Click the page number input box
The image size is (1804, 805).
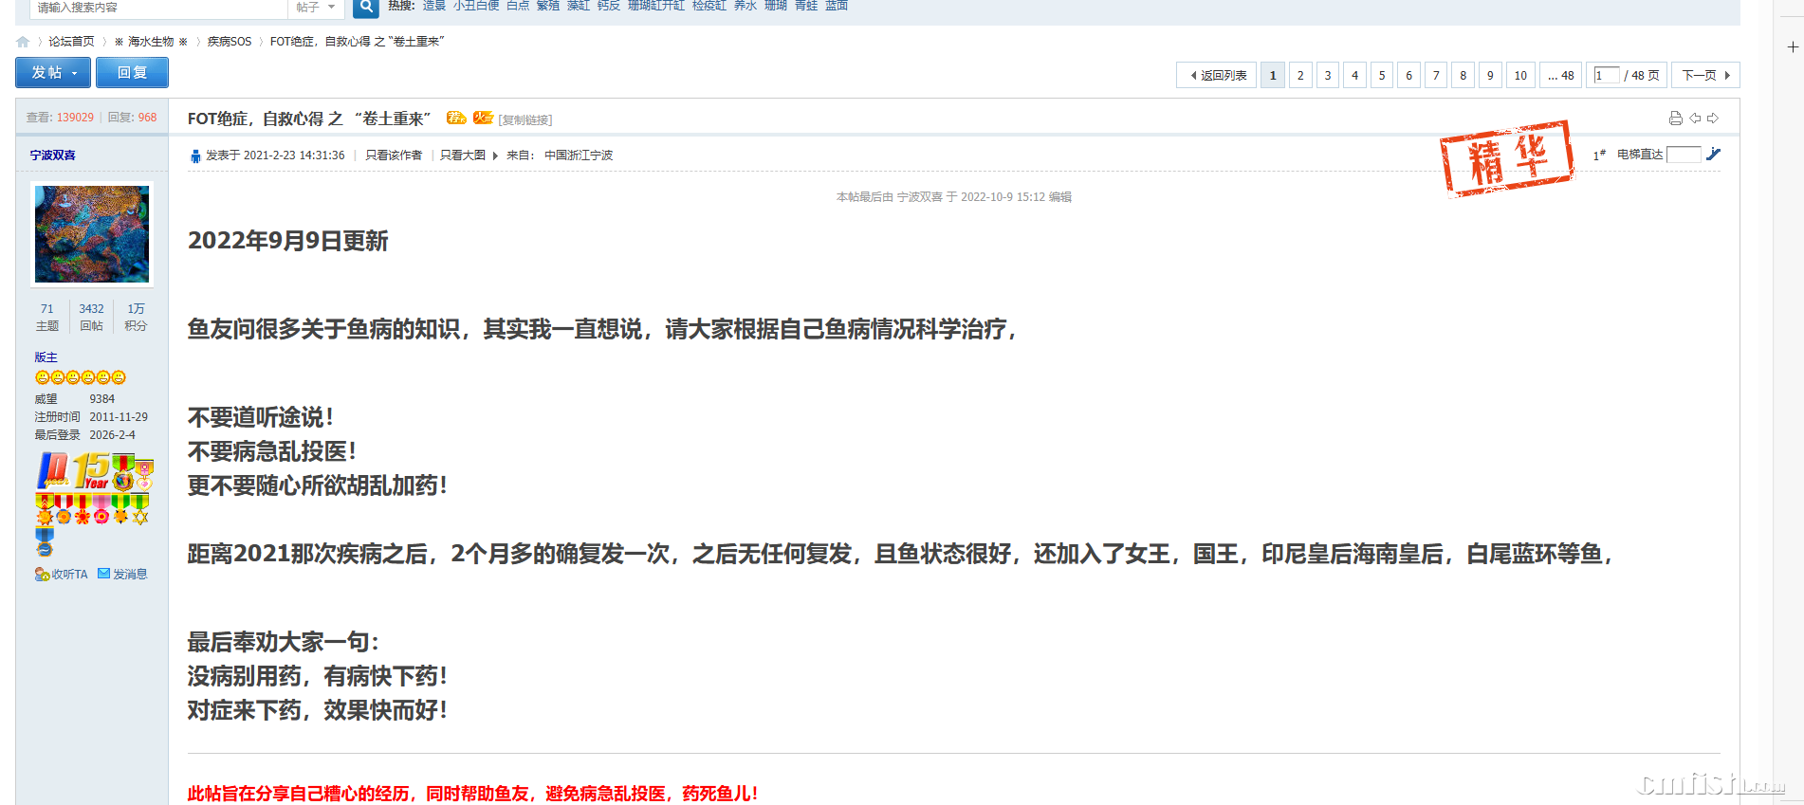click(x=1607, y=75)
